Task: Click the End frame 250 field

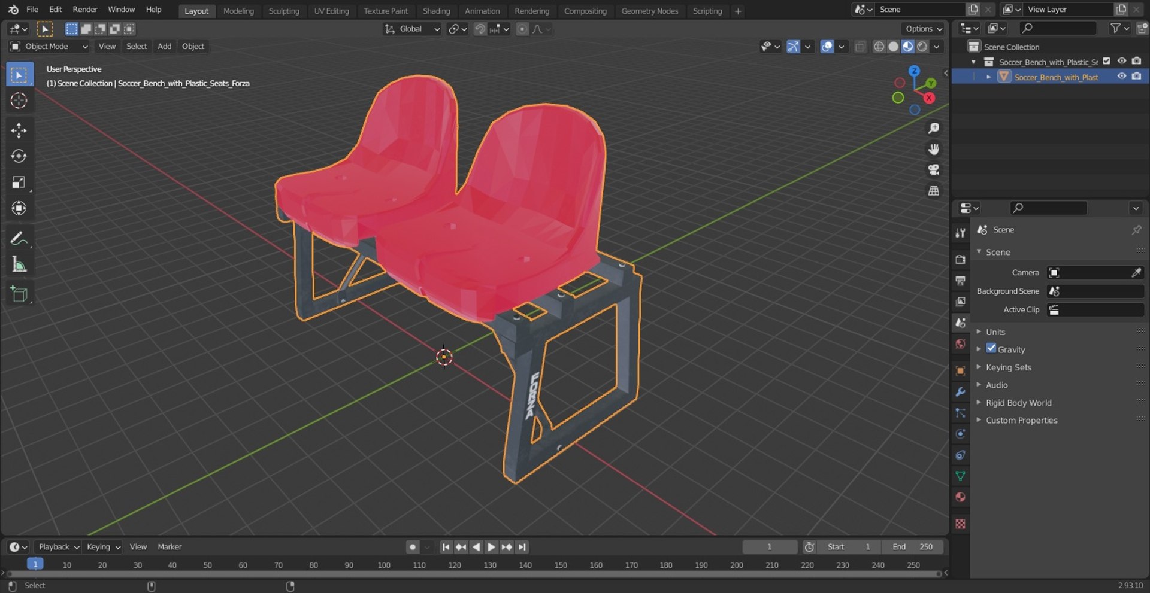Action: click(912, 547)
